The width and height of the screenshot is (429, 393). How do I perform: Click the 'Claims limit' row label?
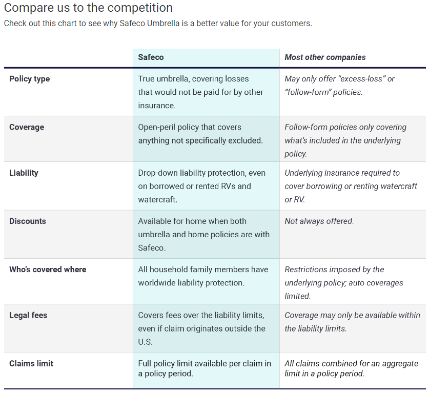(31, 363)
